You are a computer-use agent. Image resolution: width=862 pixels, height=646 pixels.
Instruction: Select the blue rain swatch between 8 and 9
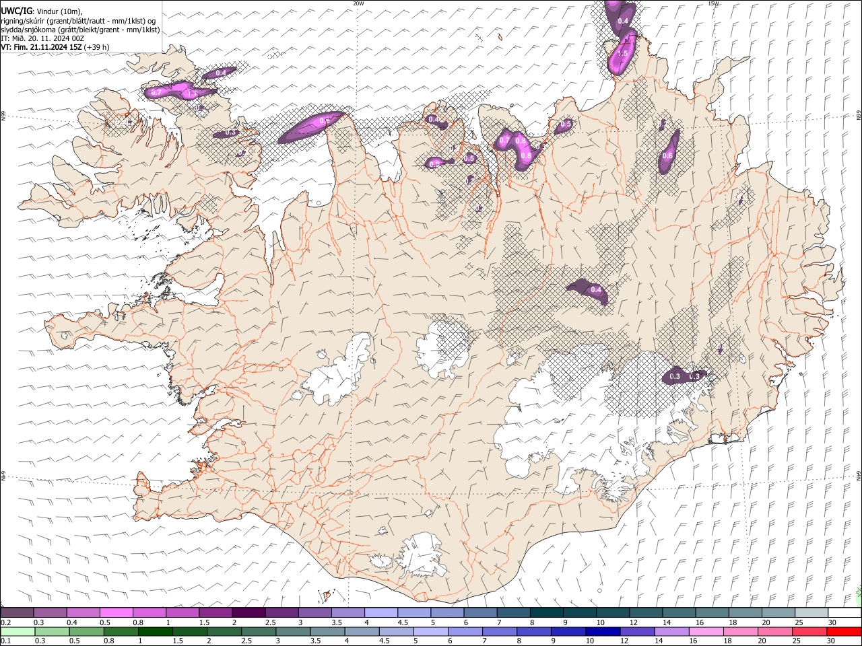[x=534, y=631]
